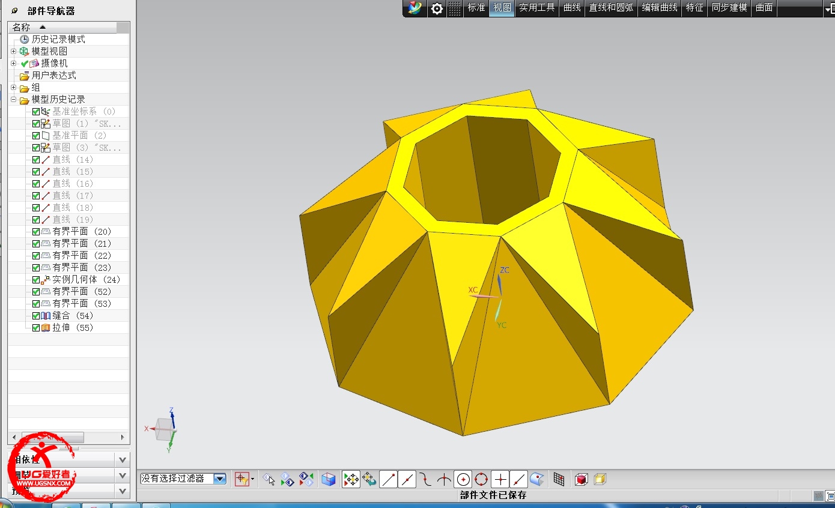
Task: Select the 曲面 toolbar tab
Action: [764, 8]
